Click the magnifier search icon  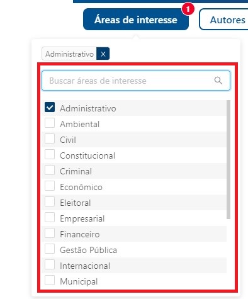[218, 81]
